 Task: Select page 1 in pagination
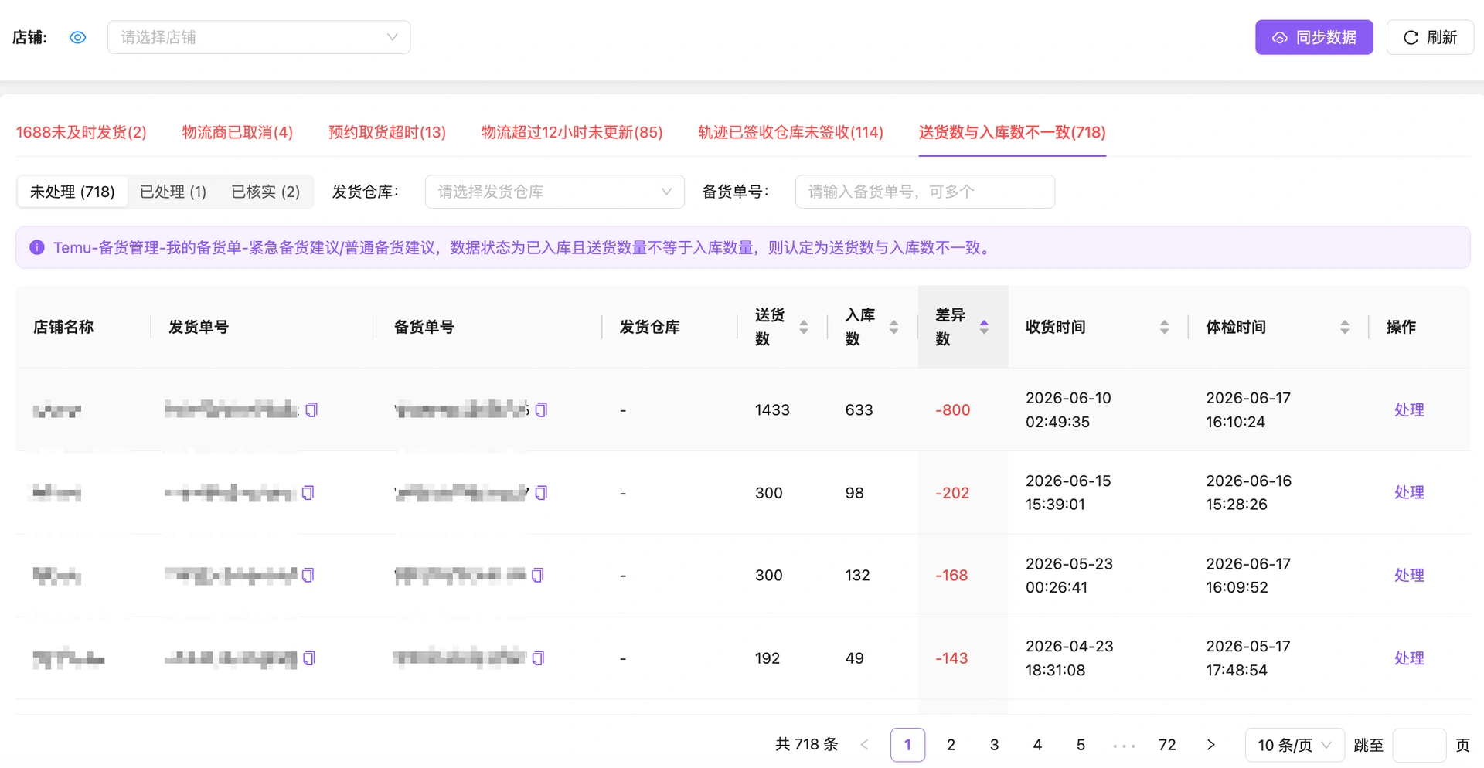click(x=907, y=745)
